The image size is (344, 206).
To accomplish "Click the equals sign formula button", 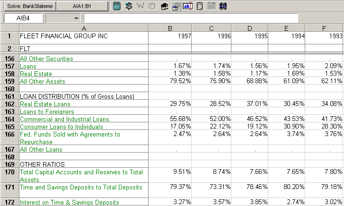I will click(x=76, y=18).
